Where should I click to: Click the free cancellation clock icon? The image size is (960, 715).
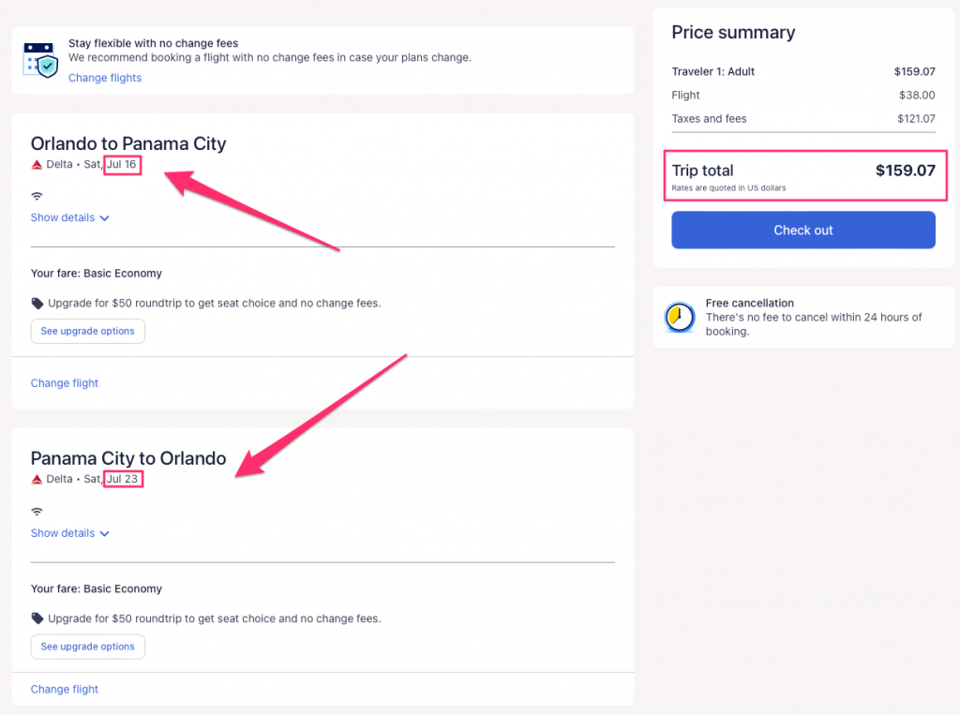click(679, 318)
